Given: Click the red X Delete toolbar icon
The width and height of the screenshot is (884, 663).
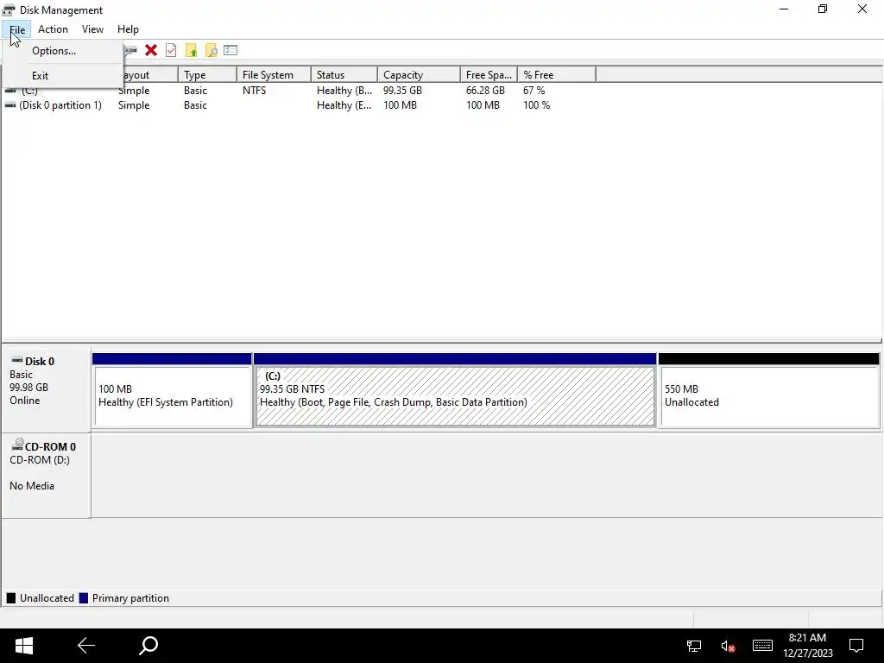Looking at the screenshot, I should click(150, 50).
